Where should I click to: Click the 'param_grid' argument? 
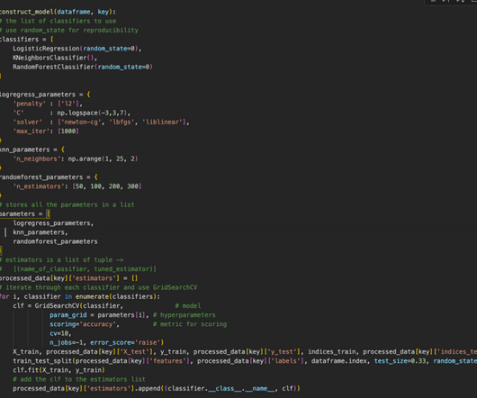tap(68, 315)
